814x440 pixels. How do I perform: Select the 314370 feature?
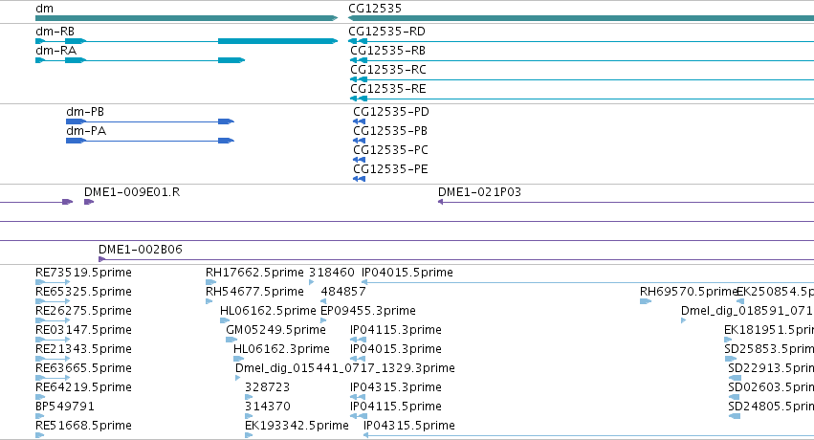(x=268, y=407)
